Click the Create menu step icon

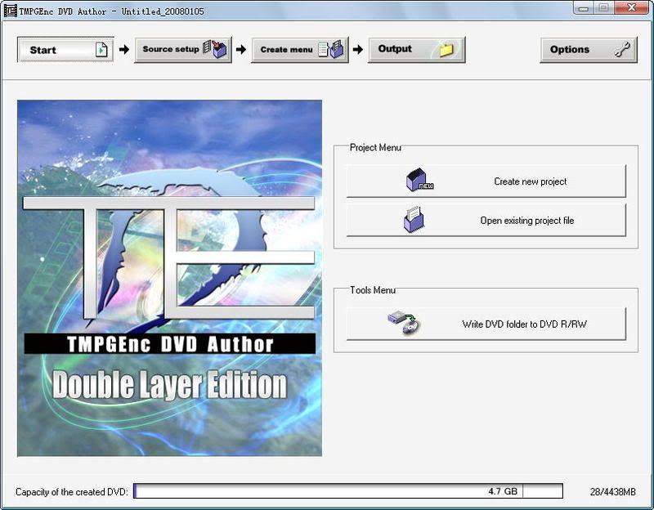[333, 50]
